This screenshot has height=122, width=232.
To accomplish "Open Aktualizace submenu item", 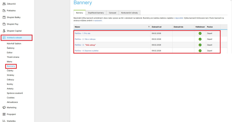I will coord(12,102).
